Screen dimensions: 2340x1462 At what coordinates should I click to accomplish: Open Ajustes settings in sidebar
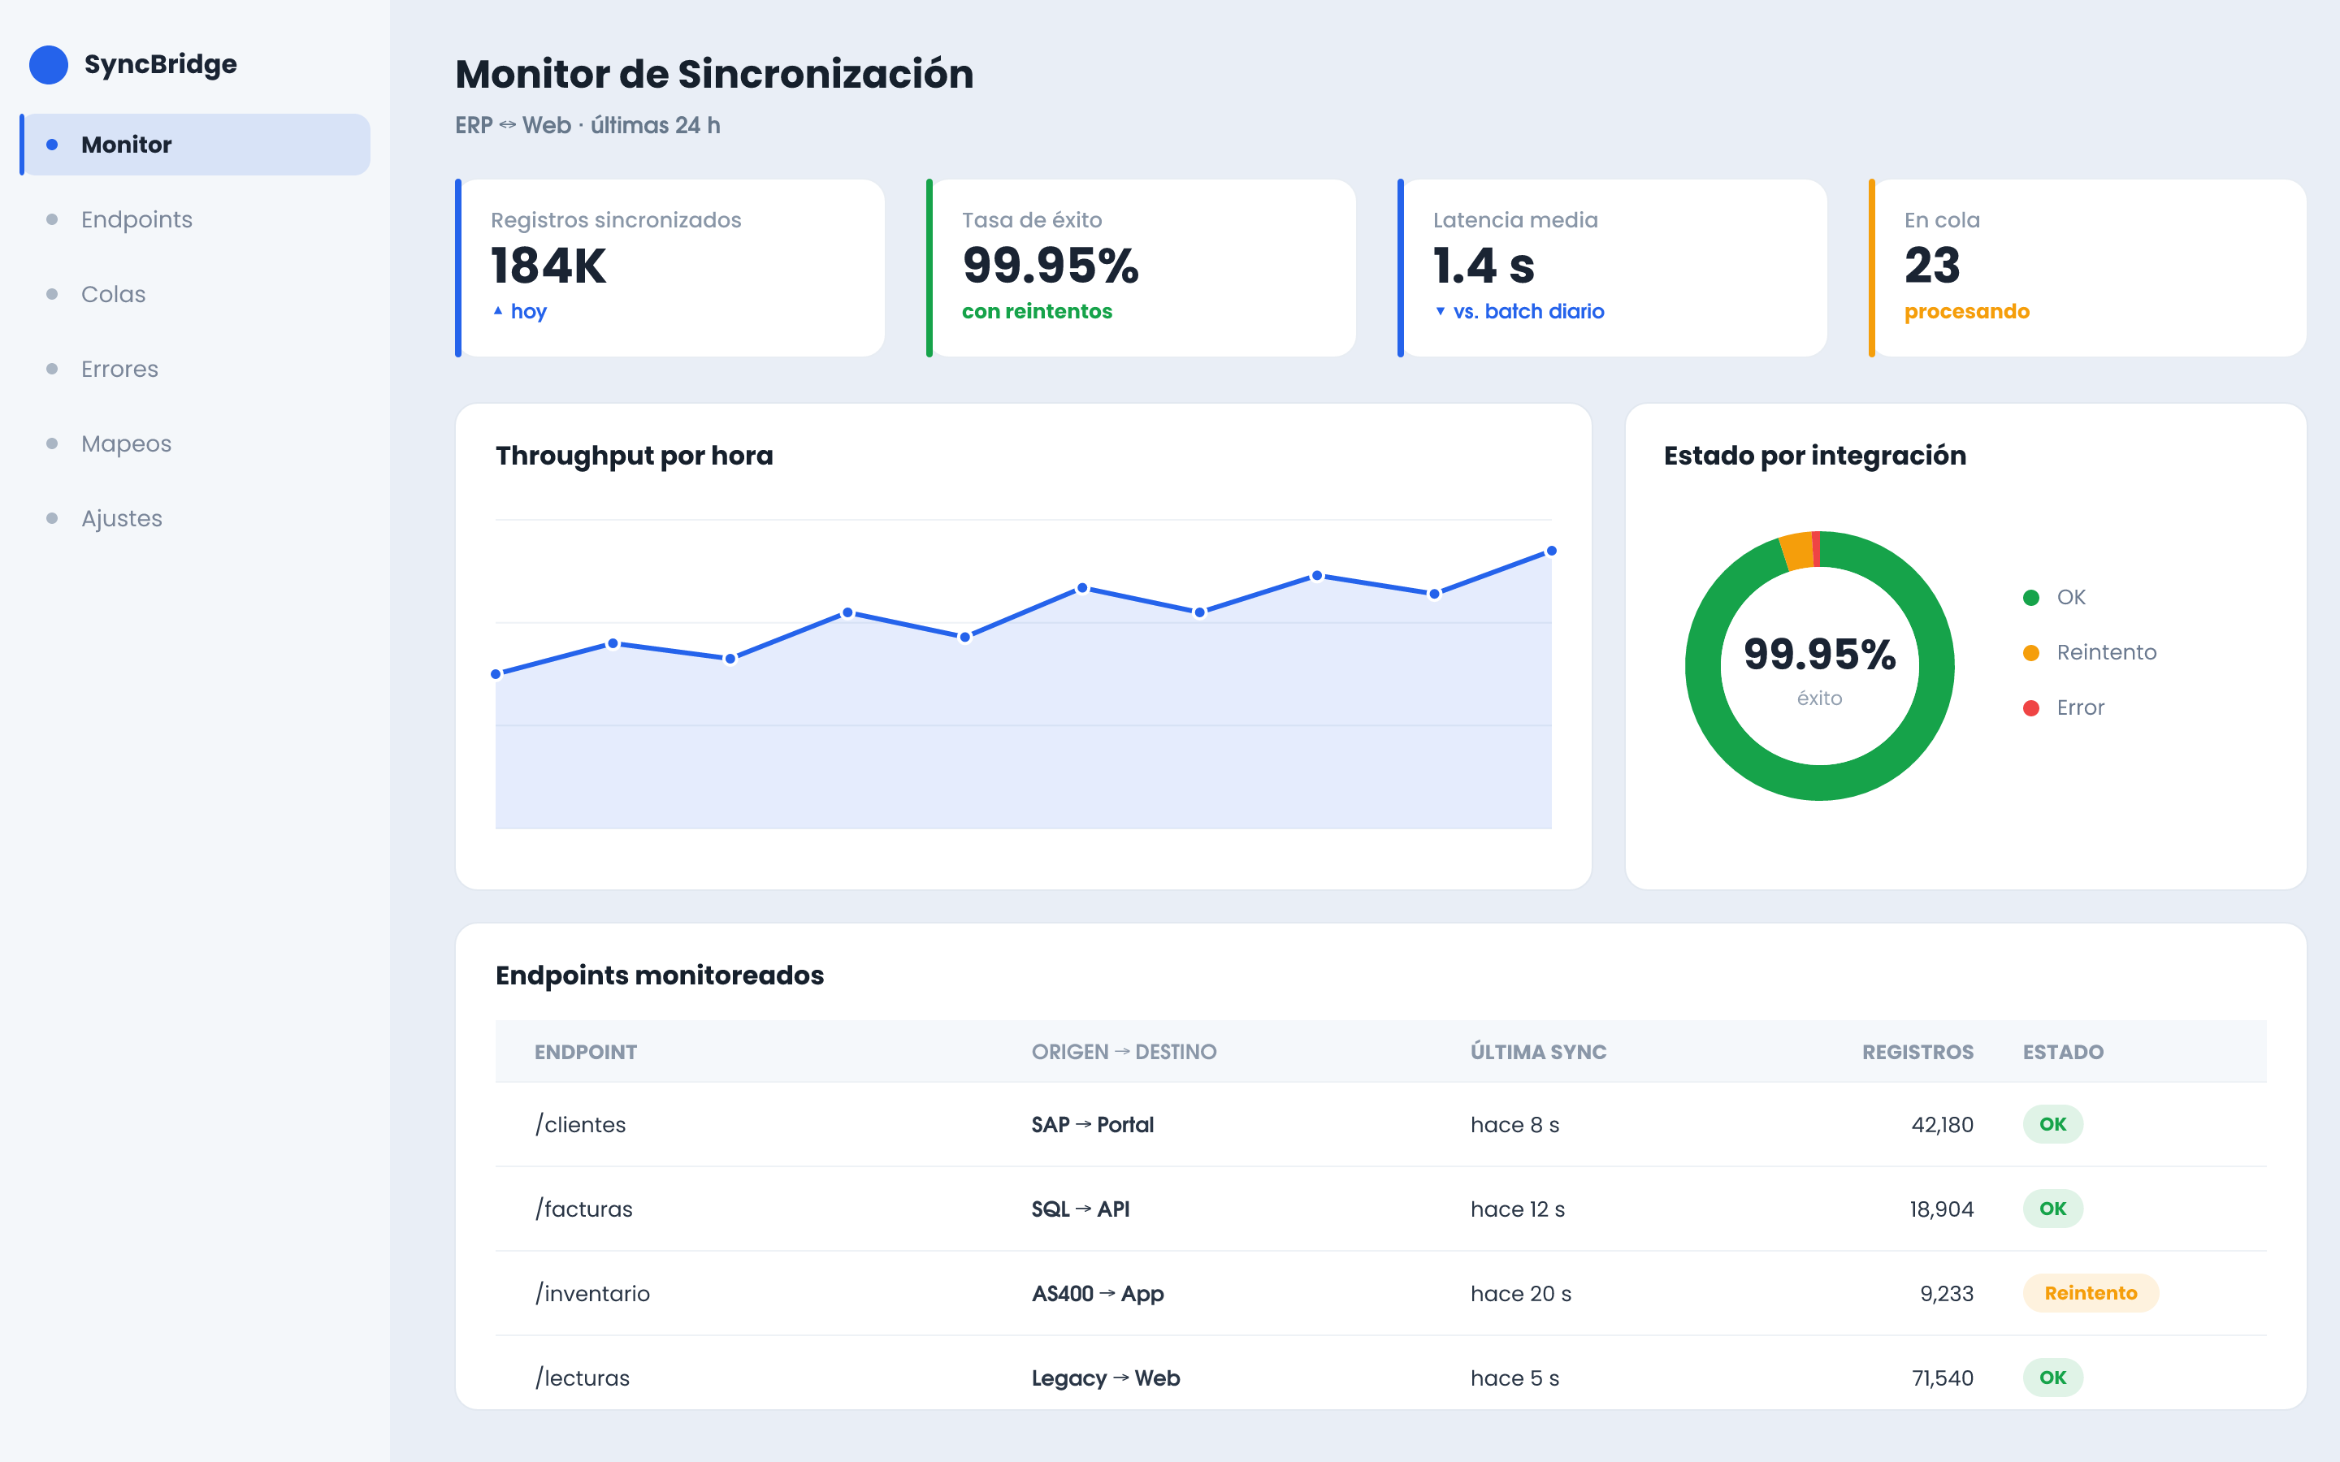pos(195,518)
